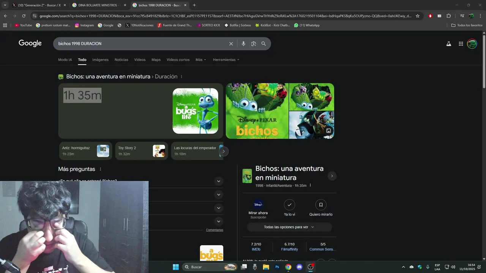Open the large Disney Pixar bichos image
This screenshot has height=273, width=486.
tap(257, 111)
